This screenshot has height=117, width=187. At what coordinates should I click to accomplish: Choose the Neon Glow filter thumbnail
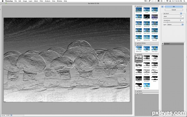point(155,17)
